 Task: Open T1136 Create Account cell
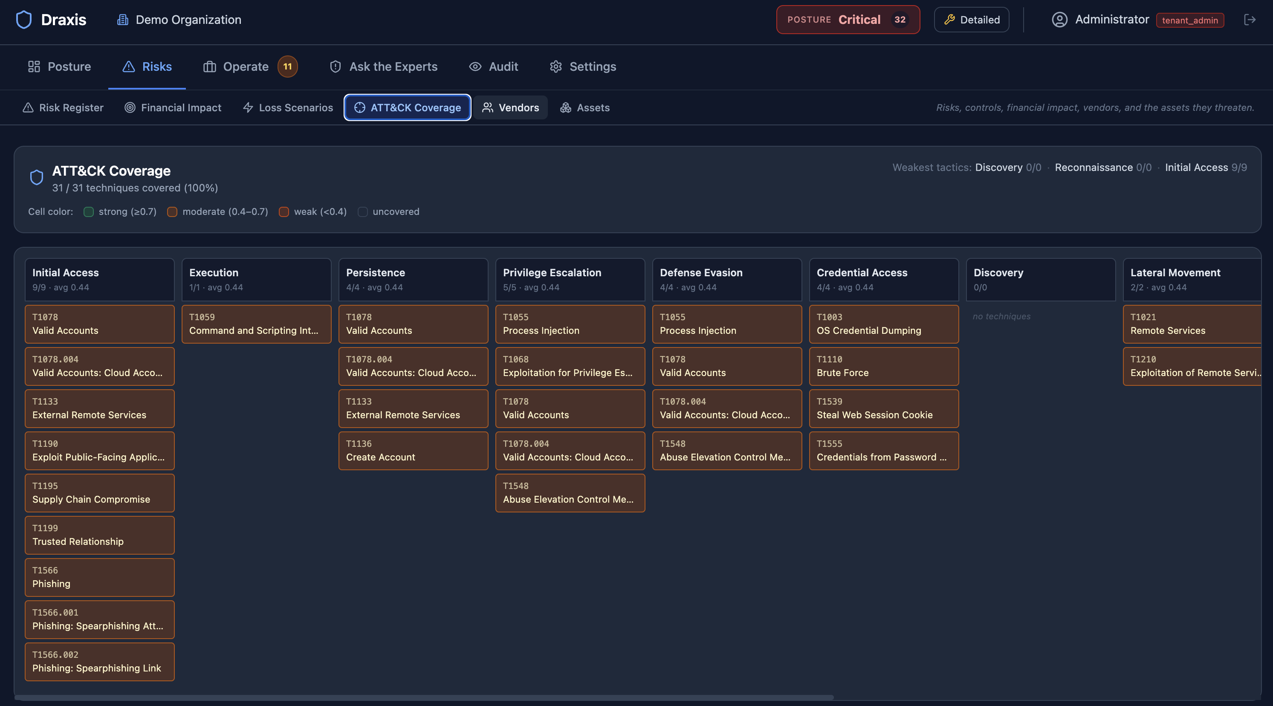413,451
